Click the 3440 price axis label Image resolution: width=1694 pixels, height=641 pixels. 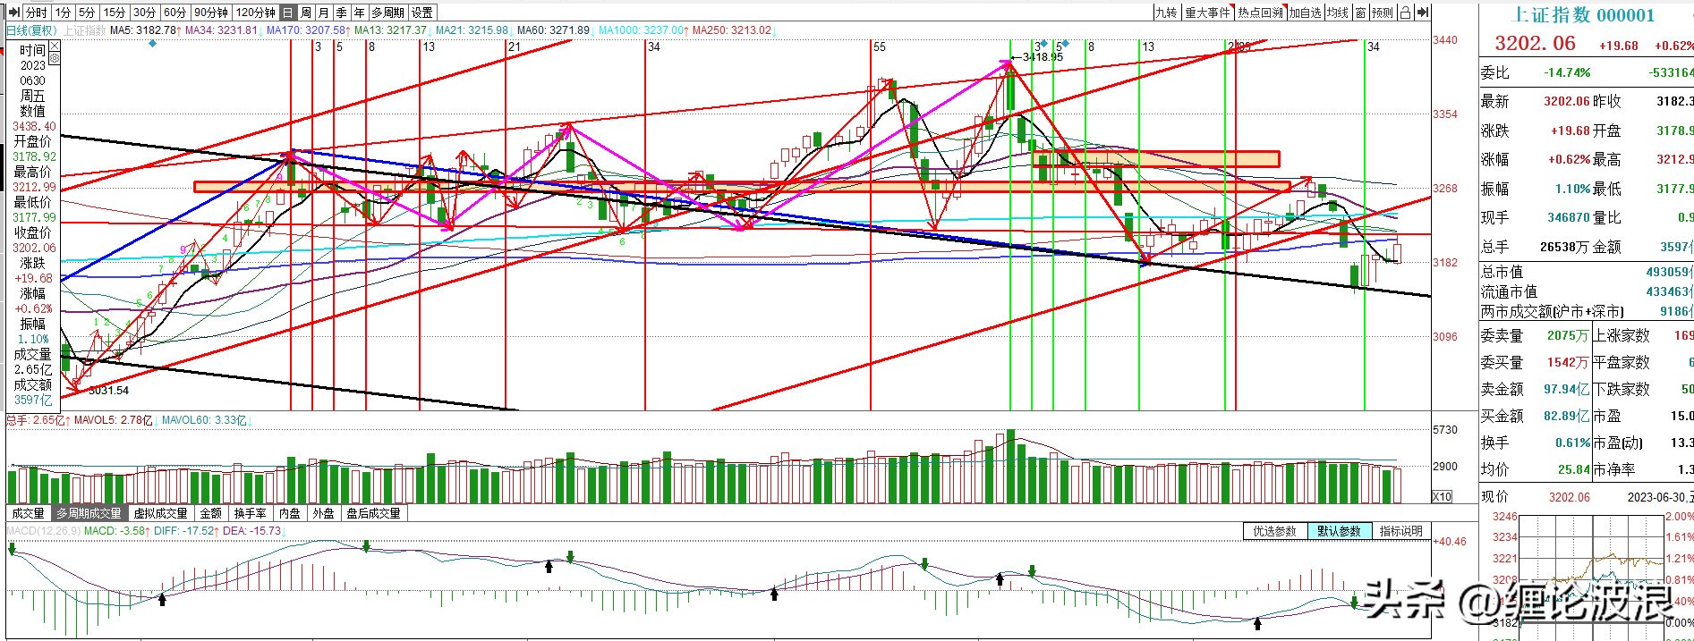[x=1445, y=40]
